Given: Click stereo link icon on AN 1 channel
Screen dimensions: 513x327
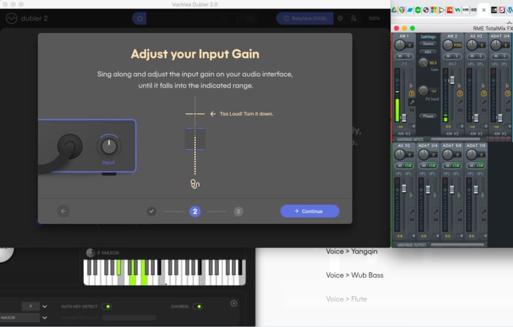Looking at the screenshot, I should (412, 93).
